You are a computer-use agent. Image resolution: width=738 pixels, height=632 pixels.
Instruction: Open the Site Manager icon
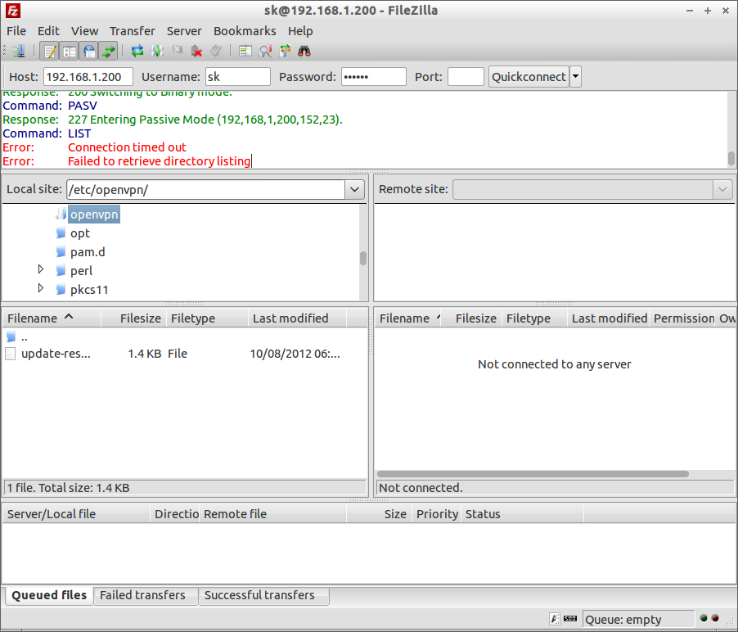point(19,51)
